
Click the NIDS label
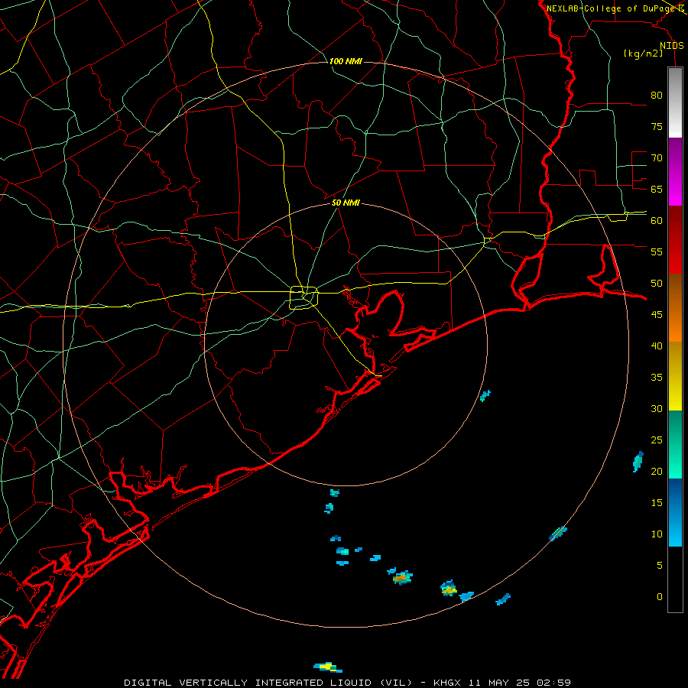pos(672,46)
